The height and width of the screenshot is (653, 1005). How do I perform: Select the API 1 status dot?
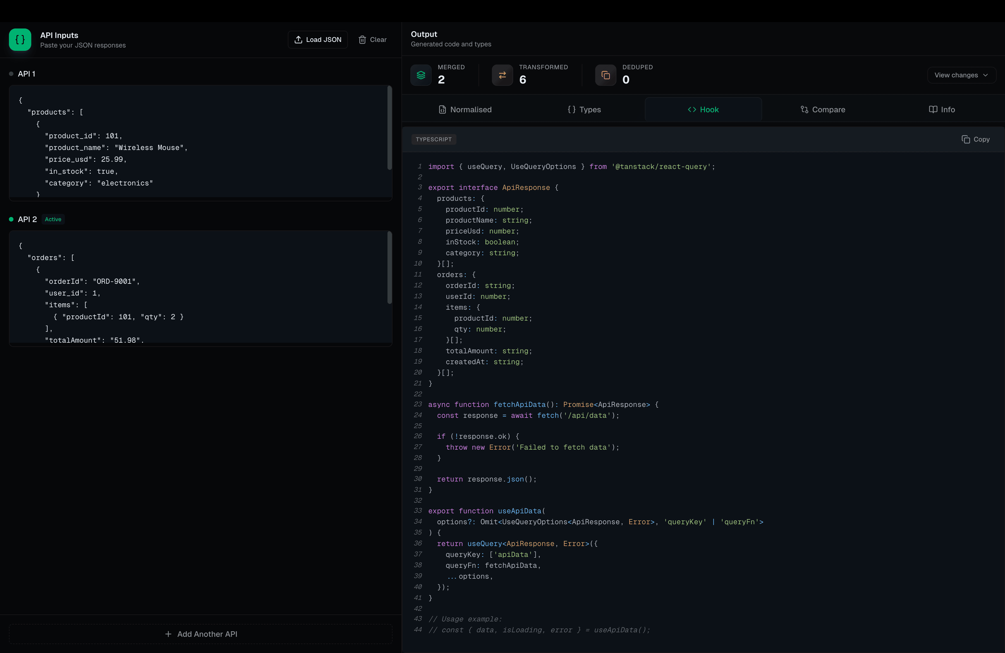point(11,74)
